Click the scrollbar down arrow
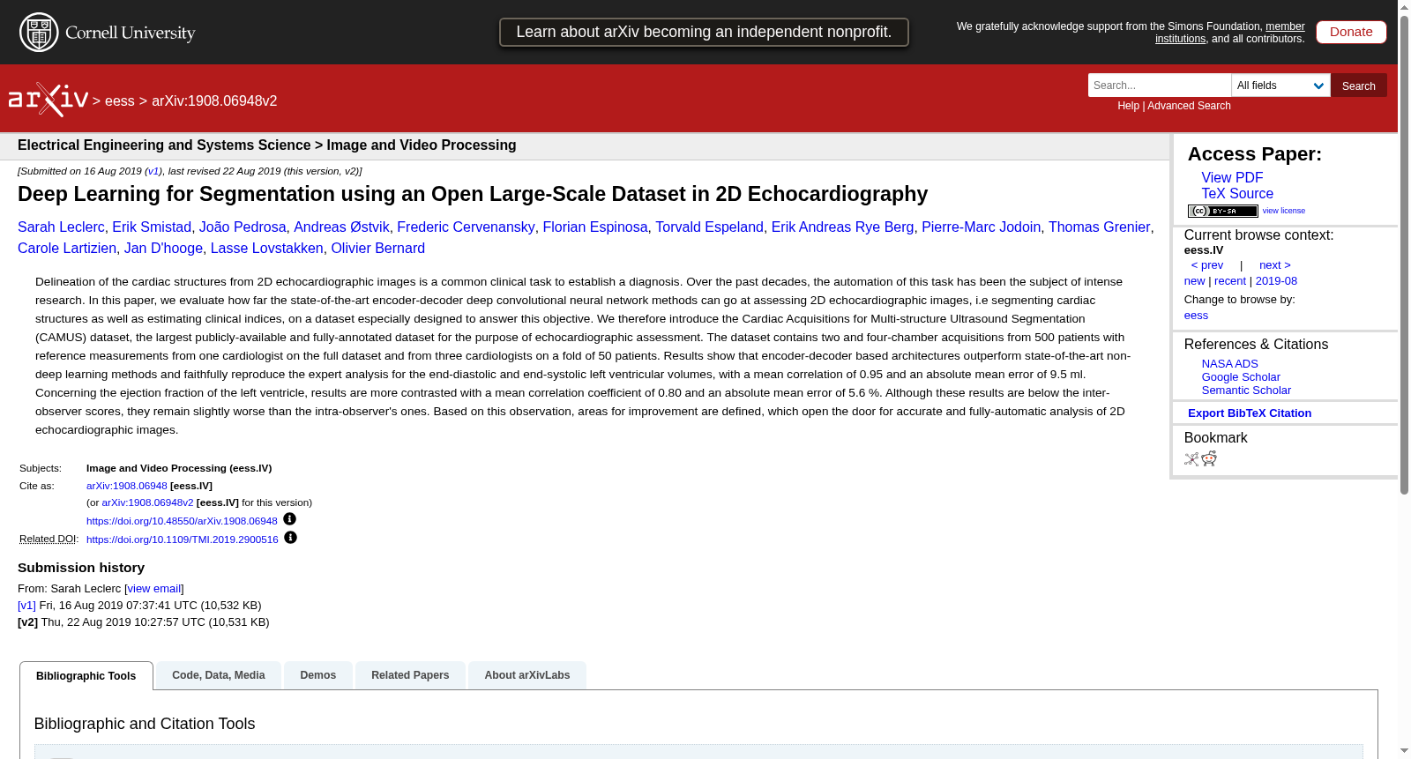 click(x=1404, y=751)
